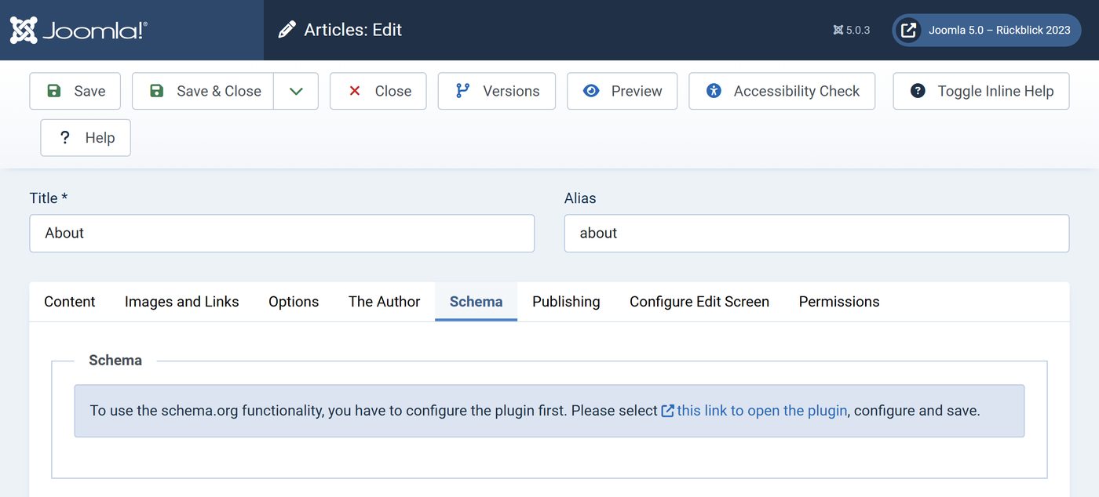Click the Alias input field
Image resolution: width=1099 pixels, height=497 pixels.
coord(816,234)
